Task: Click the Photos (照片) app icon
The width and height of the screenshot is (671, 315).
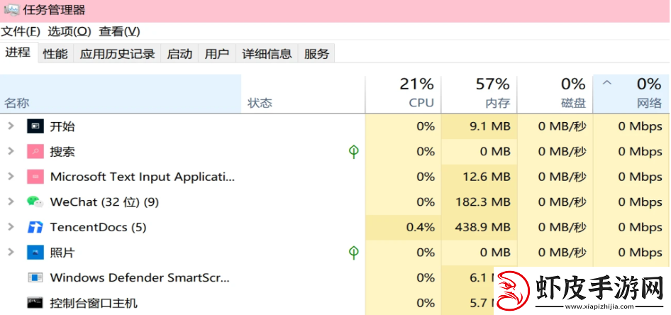Action: [x=35, y=252]
